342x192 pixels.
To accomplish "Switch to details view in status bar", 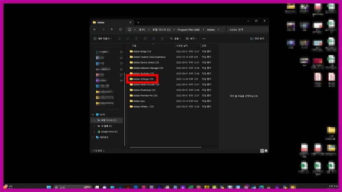I will (262, 151).
